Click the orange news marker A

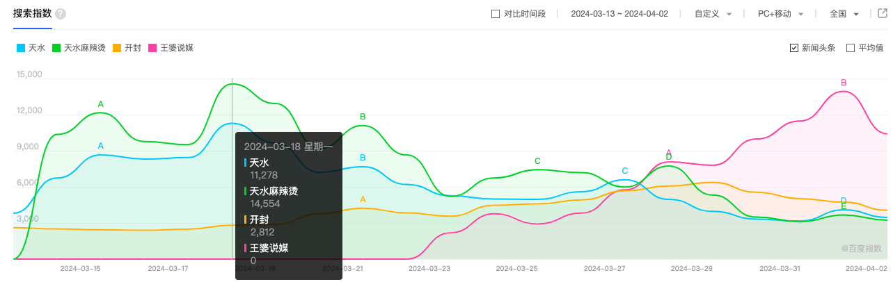(x=363, y=199)
